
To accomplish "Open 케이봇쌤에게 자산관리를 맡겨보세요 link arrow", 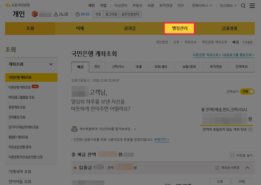I will click(135, 129).
